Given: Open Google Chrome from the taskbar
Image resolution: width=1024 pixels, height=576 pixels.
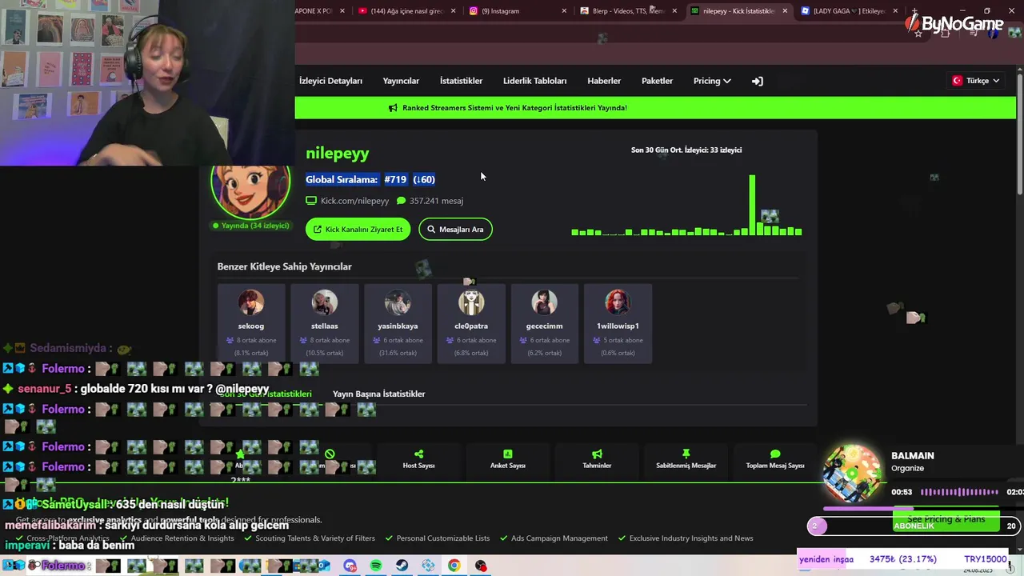Looking at the screenshot, I should pyautogui.click(x=454, y=566).
